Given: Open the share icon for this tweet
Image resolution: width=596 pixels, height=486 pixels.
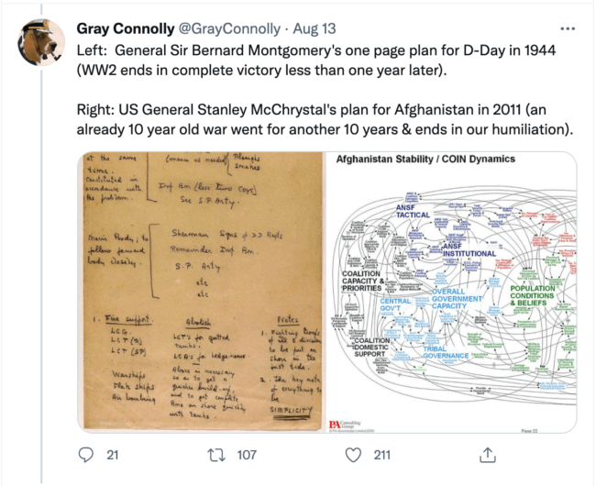Looking at the screenshot, I should (489, 455).
